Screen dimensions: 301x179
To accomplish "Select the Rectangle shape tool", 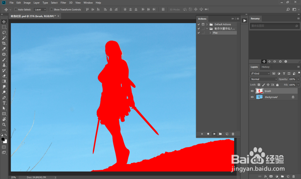I will 4,114.
